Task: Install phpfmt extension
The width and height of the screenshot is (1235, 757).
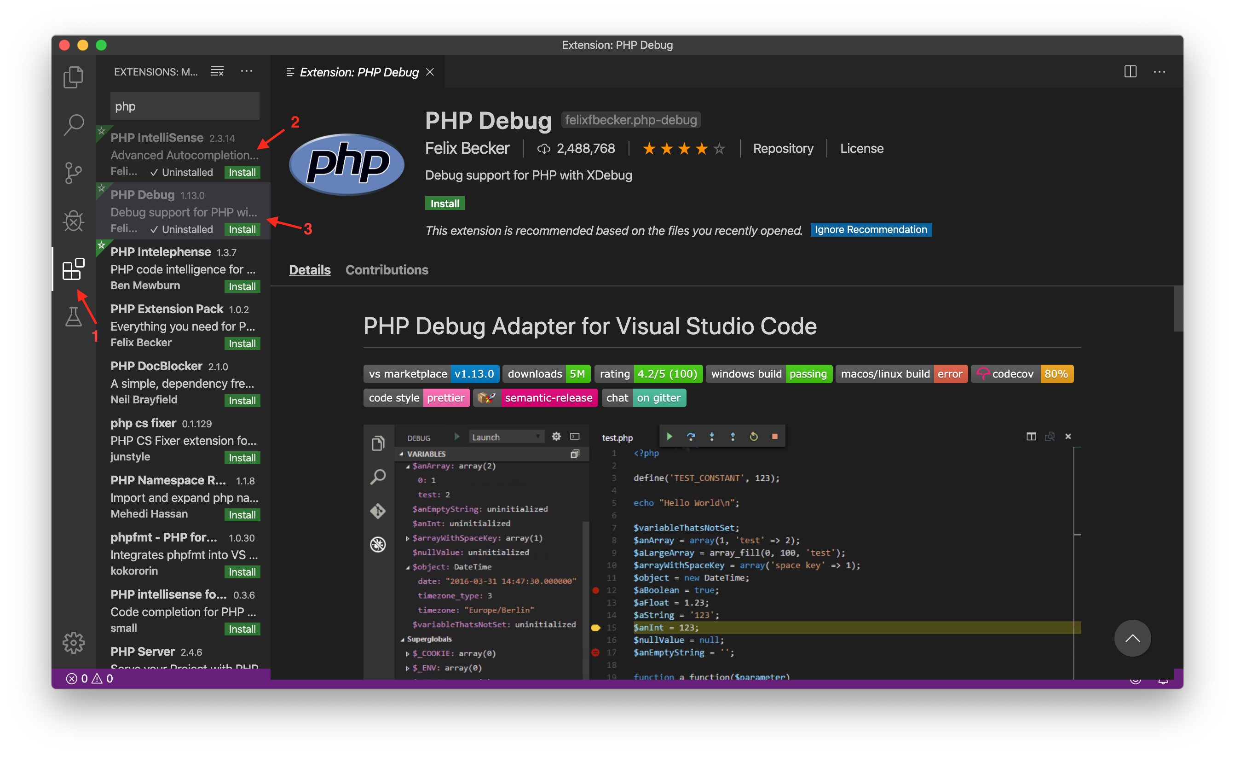Action: (x=242, y=572)
